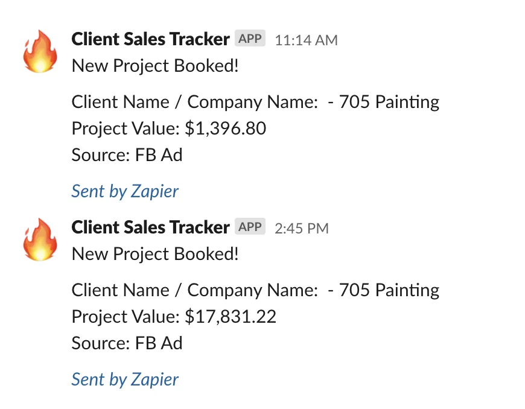Click 705 Painting in the 11:14 AM message
Viewport: 525px width, 409px height.
389,102
